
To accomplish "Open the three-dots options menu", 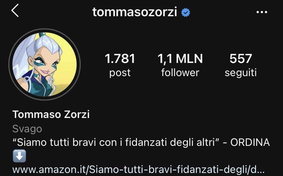I will click(262, 12).
